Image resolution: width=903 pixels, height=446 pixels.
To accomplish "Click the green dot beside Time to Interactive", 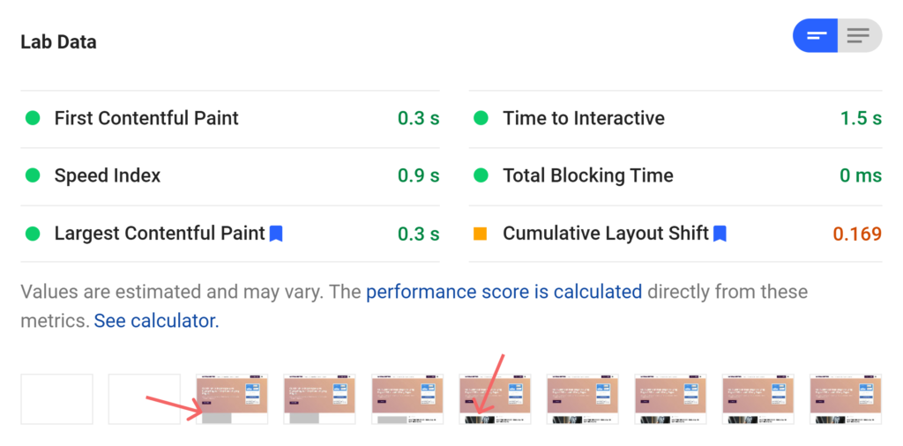I will click(481, 118).
